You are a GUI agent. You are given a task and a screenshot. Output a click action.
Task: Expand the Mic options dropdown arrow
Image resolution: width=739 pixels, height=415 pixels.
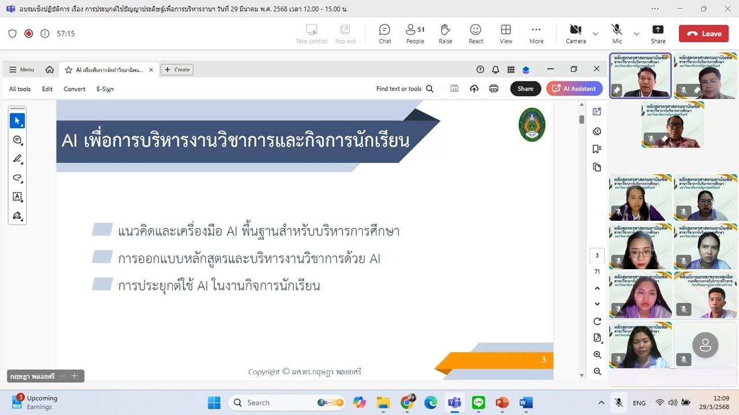coord(636,34)
